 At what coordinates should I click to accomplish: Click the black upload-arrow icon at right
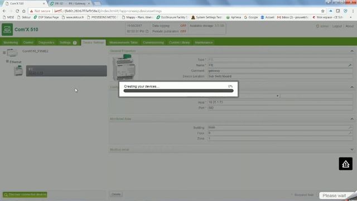pos(346,164)
